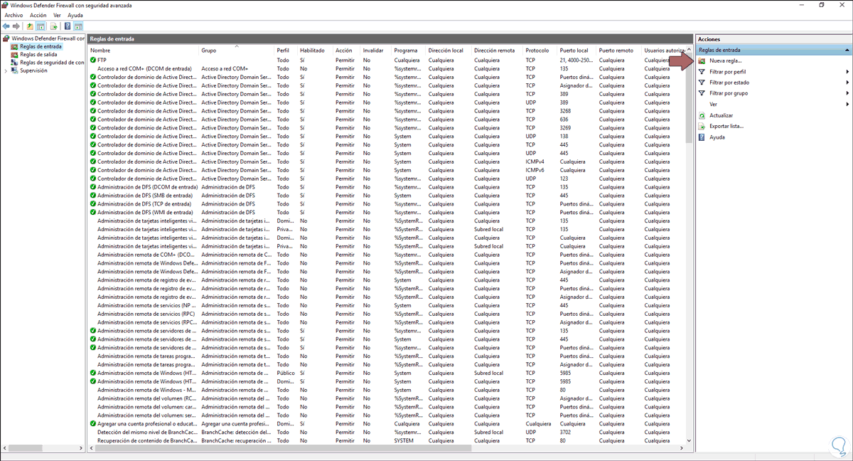Viewport: 853px width, 461px height.
Task: Click the Up one level toolbar icon
Action: [x=30, y=26]
